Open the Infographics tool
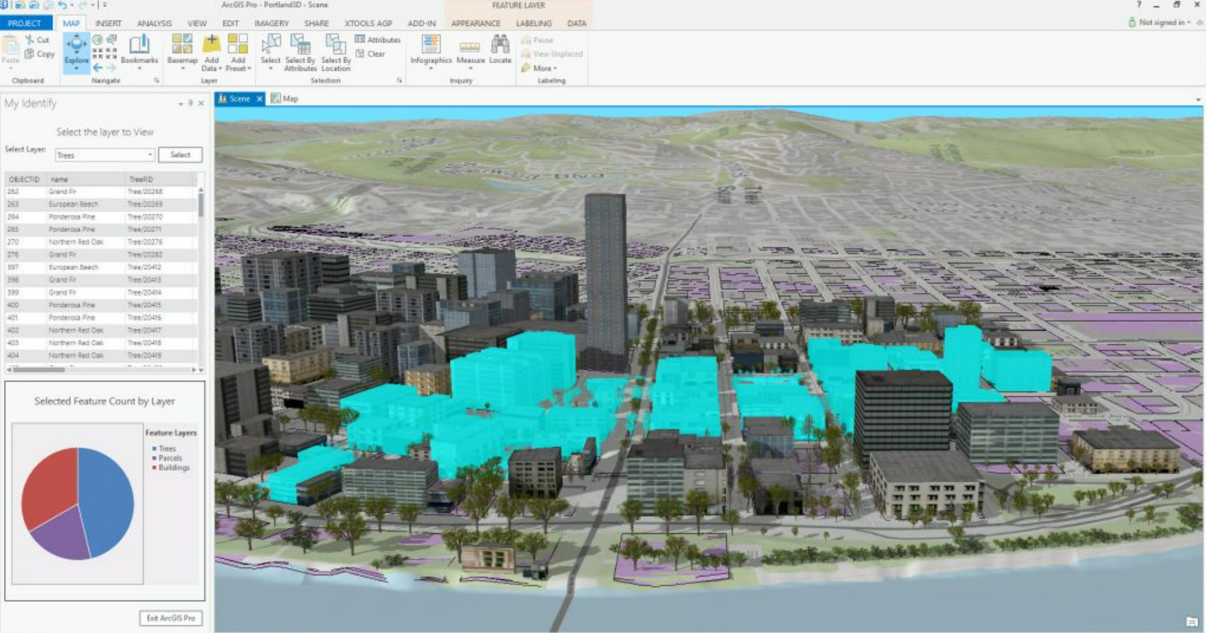The width and height of the screenshot is (1206, 633). pos(431,50)
